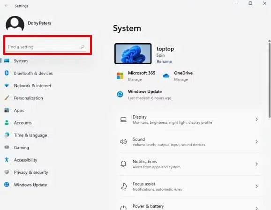Click the OneDrive cloud icon
This screenshot has width=271, height=210.
coord(166,76)
